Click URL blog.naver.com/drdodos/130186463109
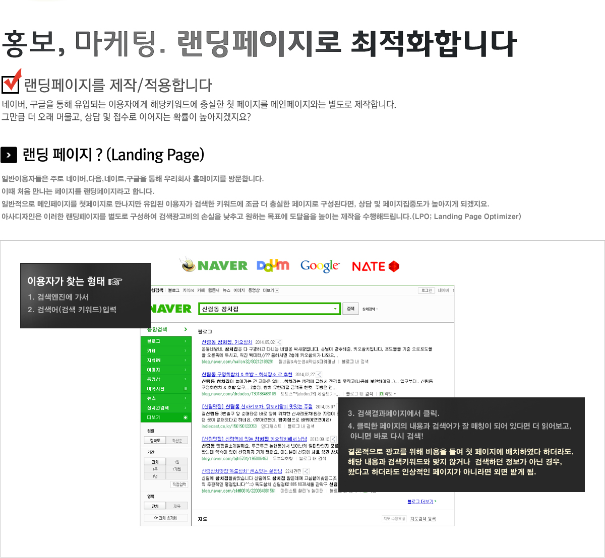The height and width of the screenshot is (558, 605). click(238, 394)
